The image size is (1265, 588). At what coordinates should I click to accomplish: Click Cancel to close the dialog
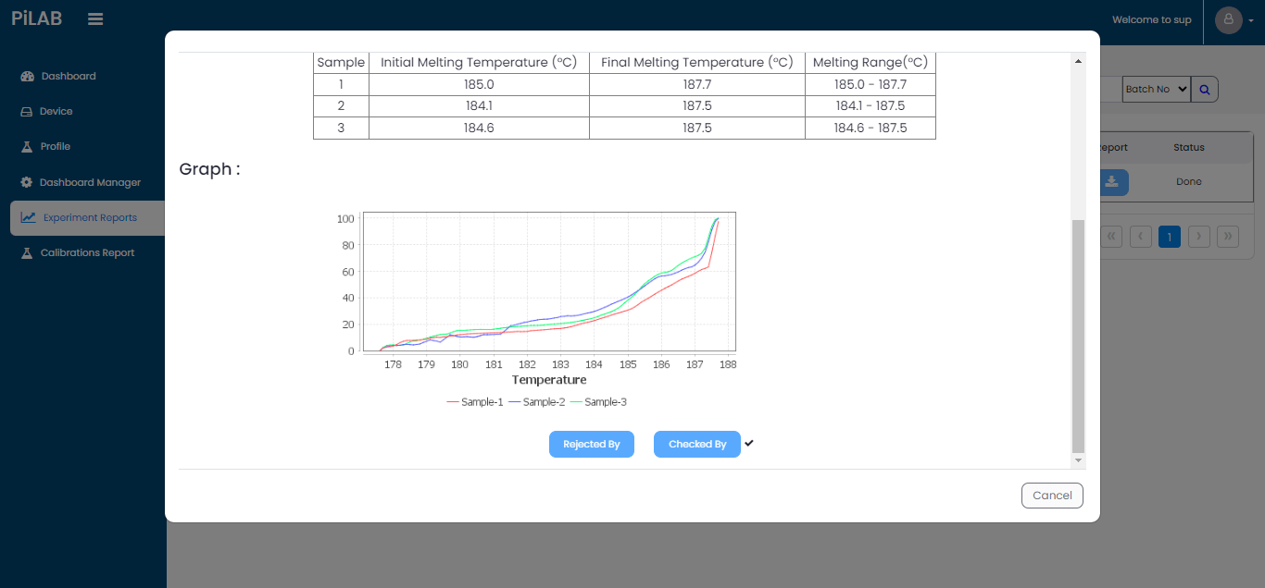click(x=1052, y=496)
